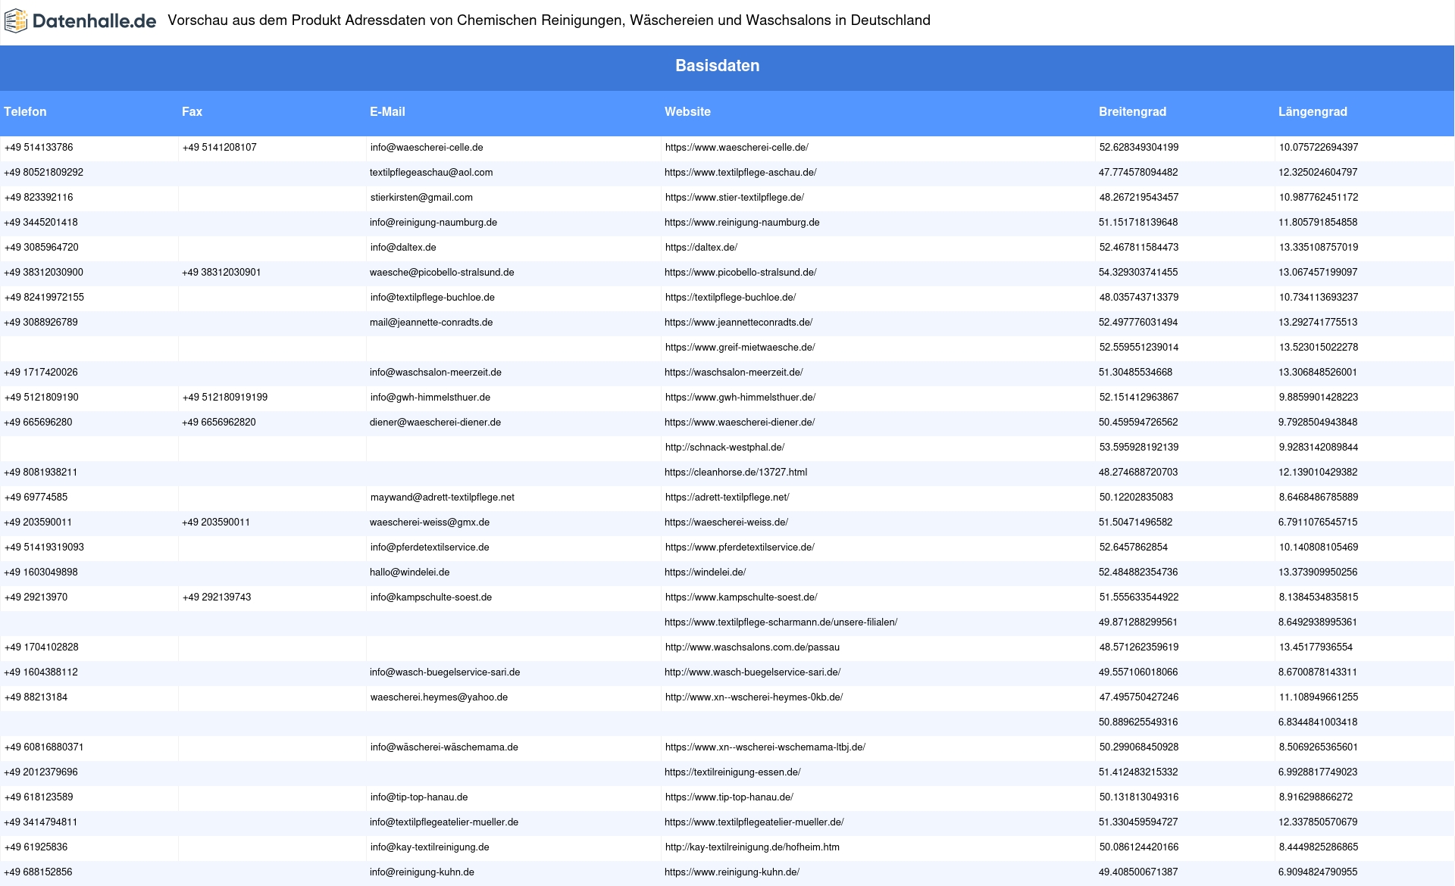Click the Längengrad column header
1455x886 pixels.
tap(1313, 112)
